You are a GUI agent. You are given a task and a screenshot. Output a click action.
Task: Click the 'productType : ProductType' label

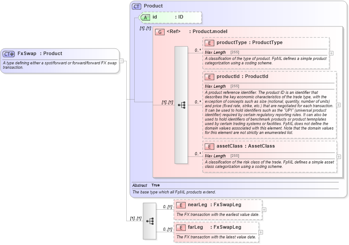point(250,42)
